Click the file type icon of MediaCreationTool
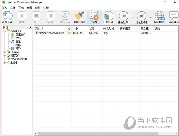 [37, 33]
